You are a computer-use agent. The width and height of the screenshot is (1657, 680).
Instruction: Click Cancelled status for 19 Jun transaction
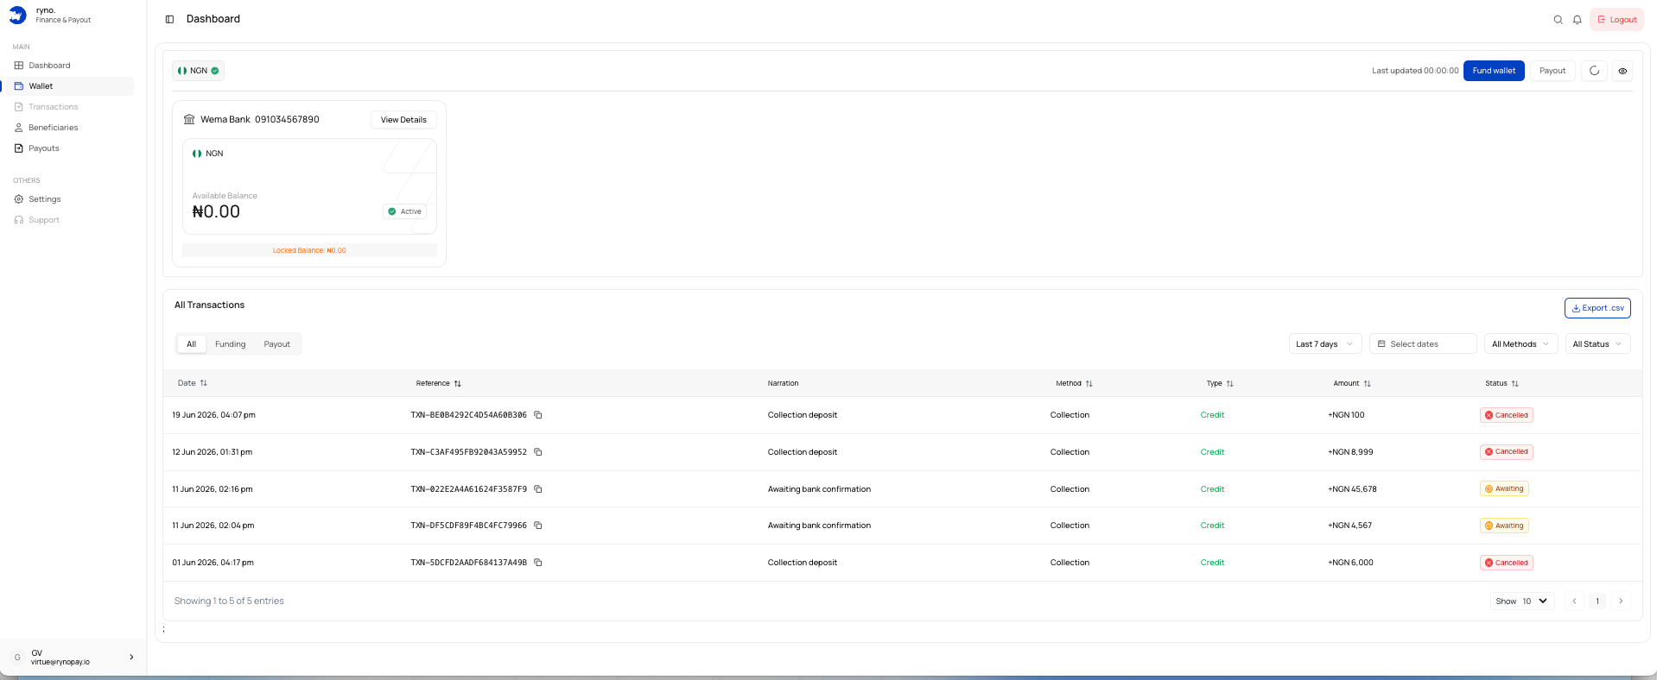click(1506, 415)
